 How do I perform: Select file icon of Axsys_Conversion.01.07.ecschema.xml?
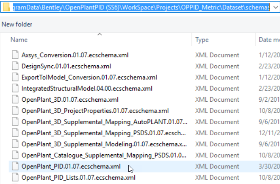pyautogui.click(x=15, y=55)
